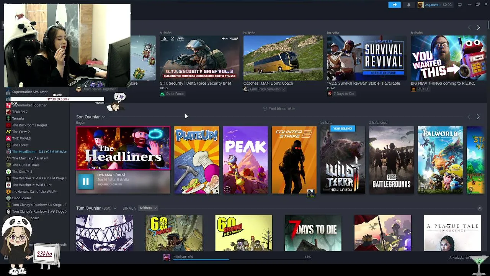
Task: Open The Backrooms Regret icon
Action: tap(8, 125)
